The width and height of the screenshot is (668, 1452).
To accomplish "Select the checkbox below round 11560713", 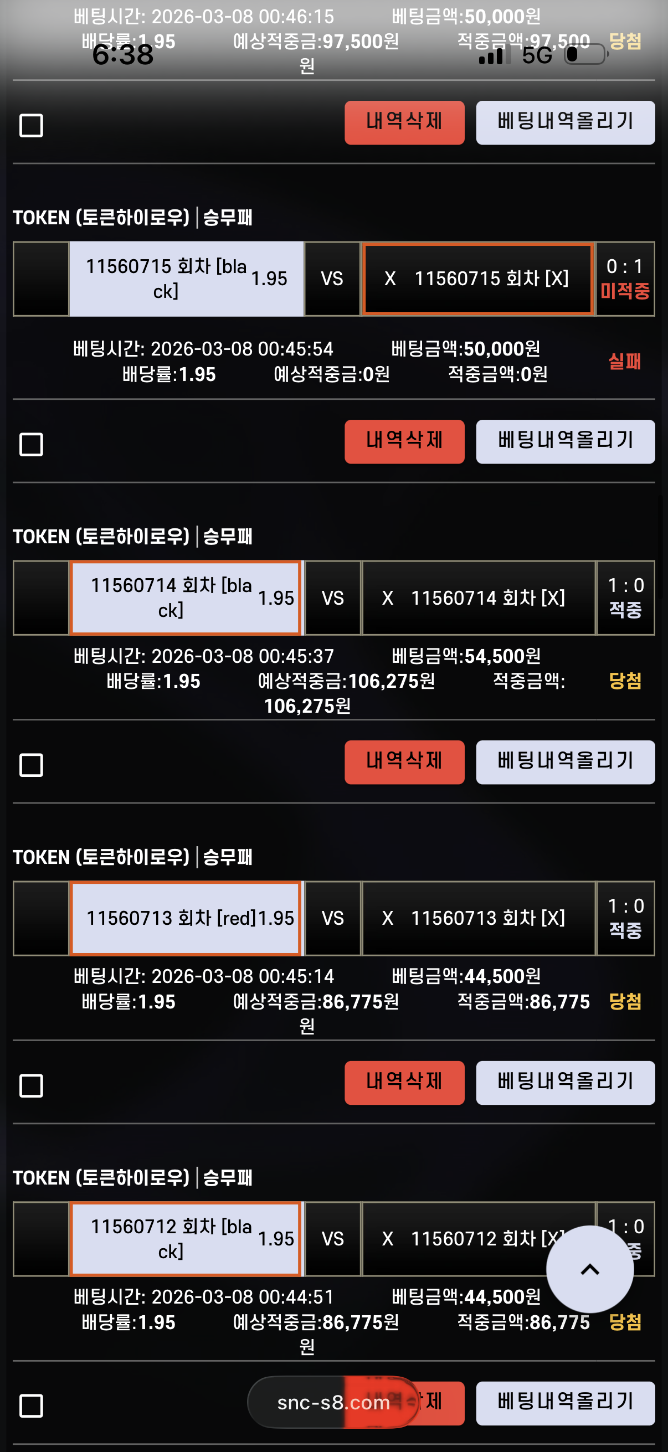I will (31, 1085).
